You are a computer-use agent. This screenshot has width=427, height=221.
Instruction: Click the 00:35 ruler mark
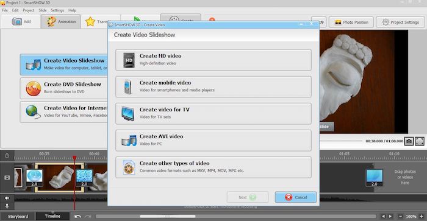coord(44,154)
